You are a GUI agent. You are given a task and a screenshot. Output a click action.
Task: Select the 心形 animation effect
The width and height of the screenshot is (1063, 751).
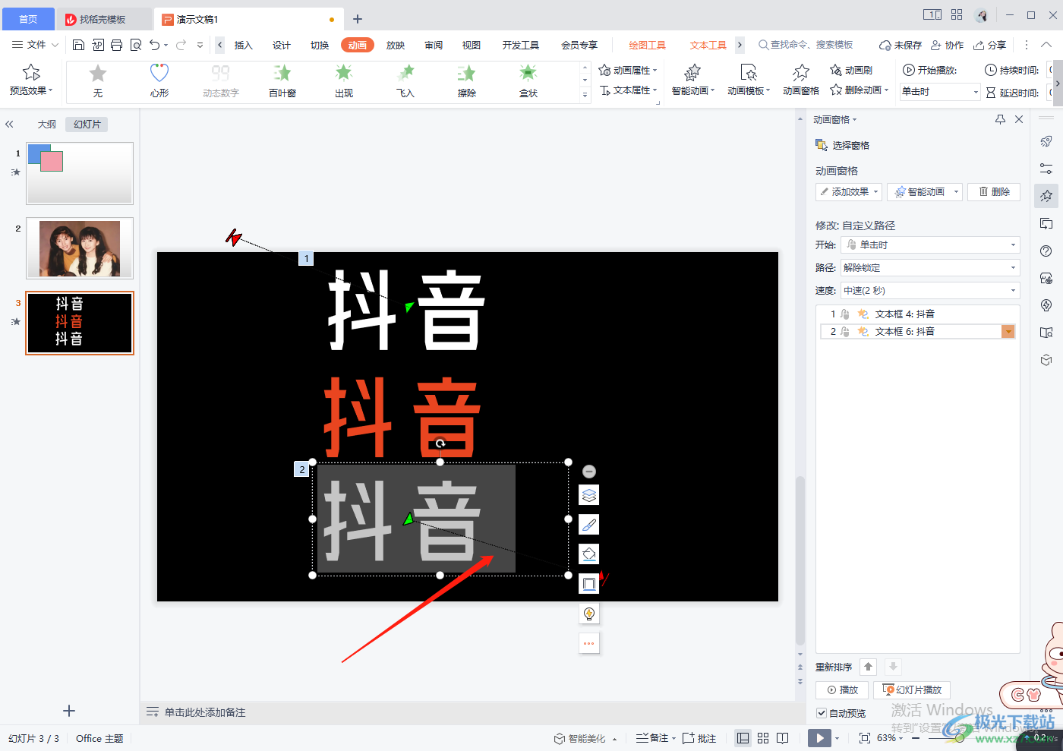coord(159,80)
